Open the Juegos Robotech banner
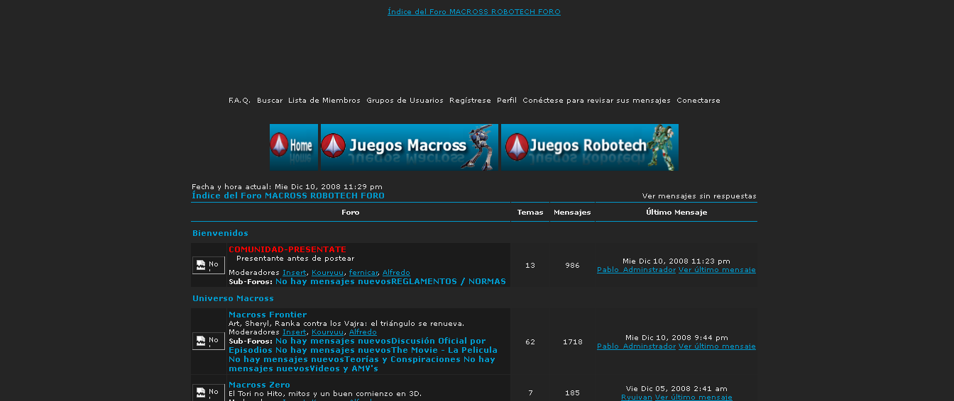The image size is (954, 401). pos(590,147)
